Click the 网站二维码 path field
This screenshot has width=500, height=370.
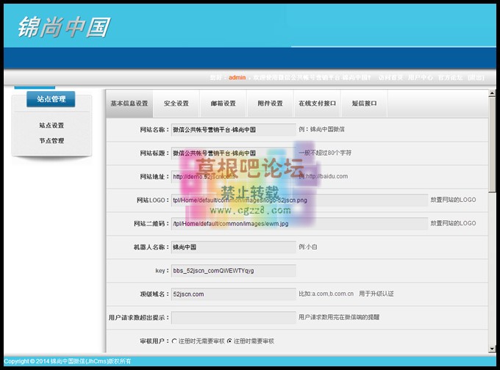tap(299, 224)
